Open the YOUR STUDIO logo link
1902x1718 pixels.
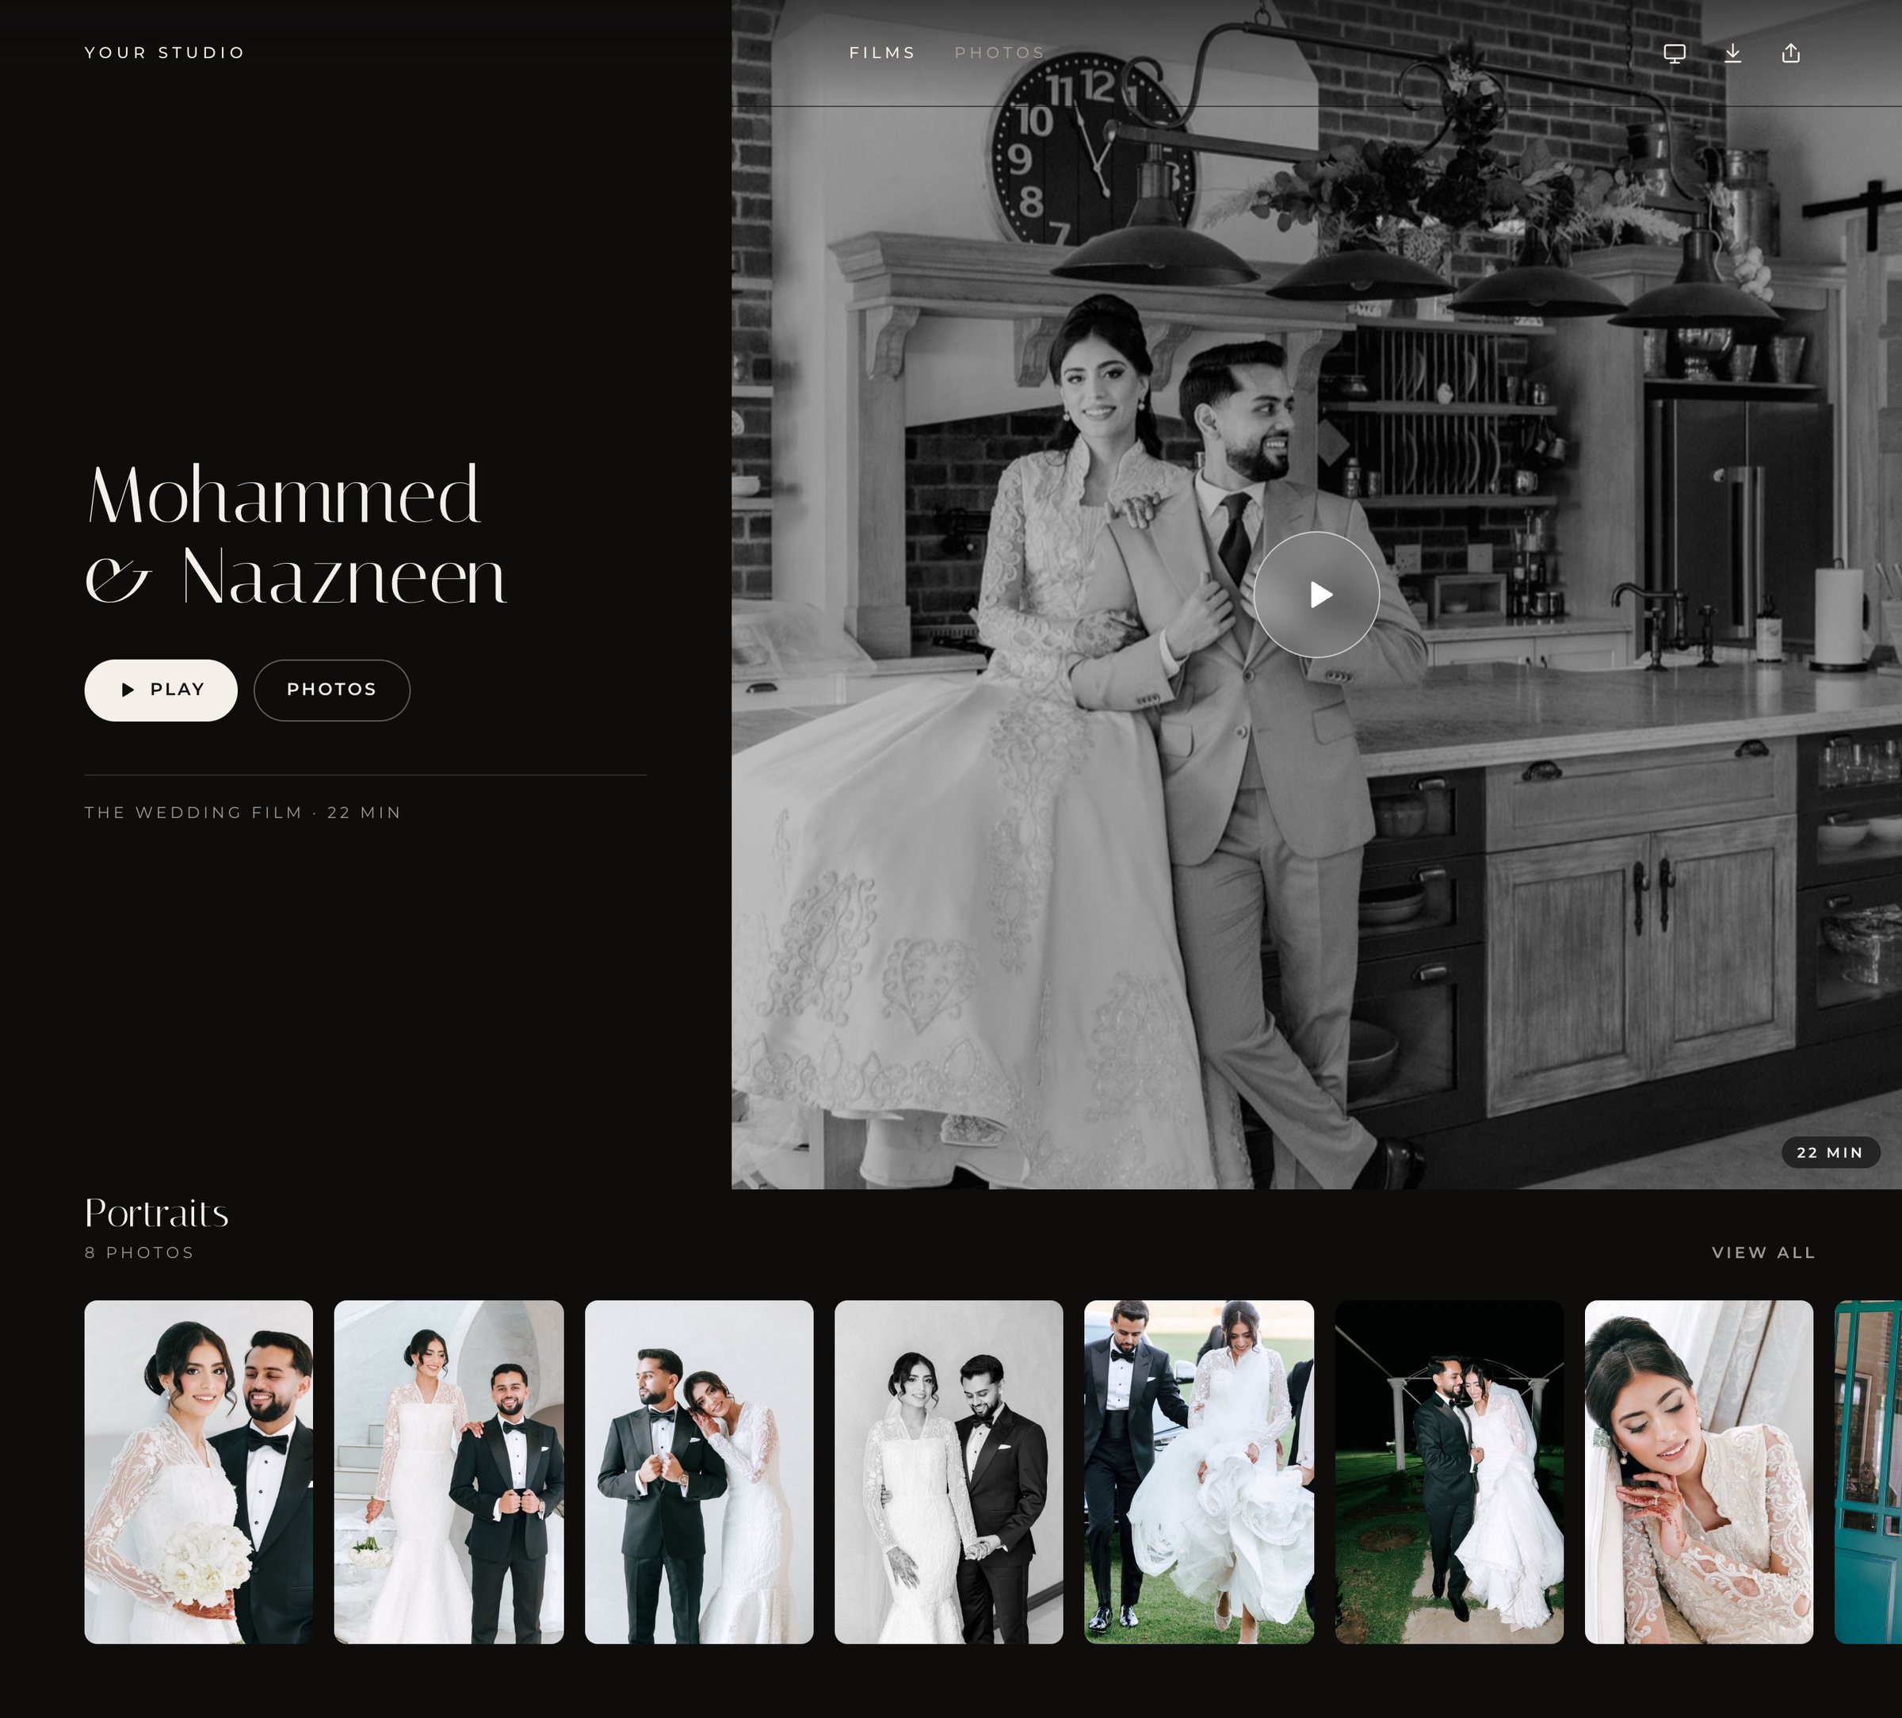(x=165, y=53)
